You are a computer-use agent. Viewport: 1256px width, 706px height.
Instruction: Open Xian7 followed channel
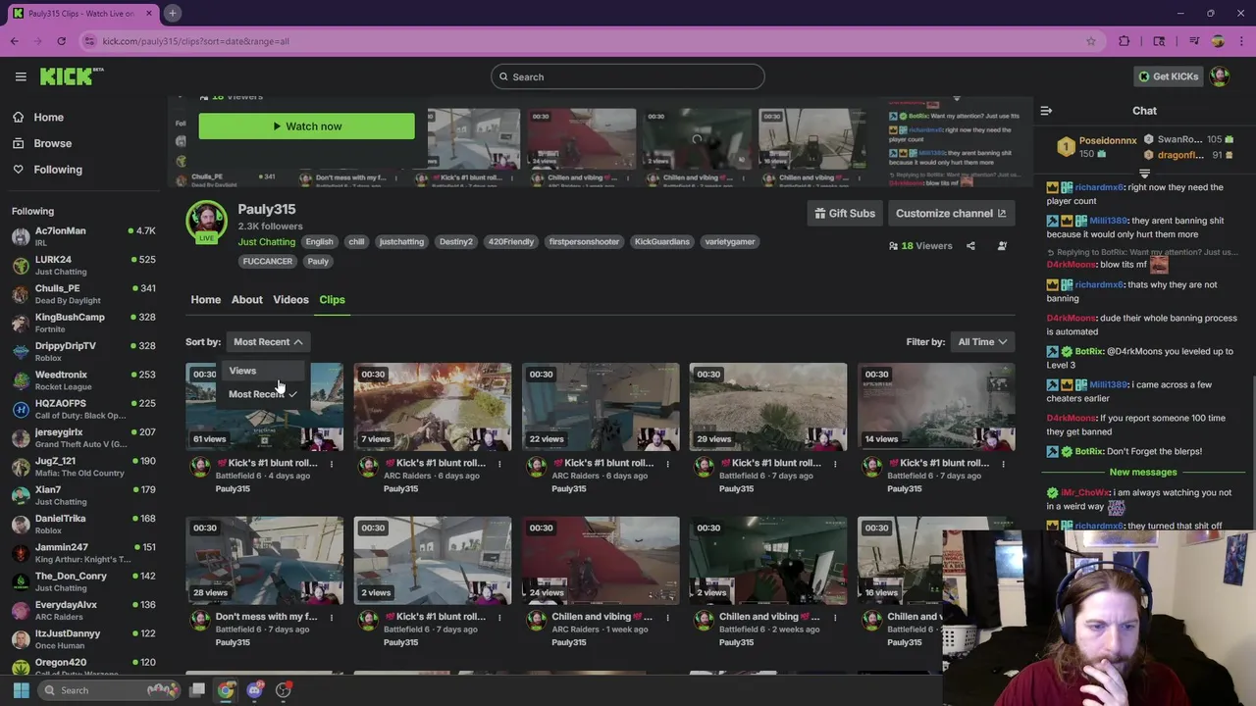tap(83, 495)
